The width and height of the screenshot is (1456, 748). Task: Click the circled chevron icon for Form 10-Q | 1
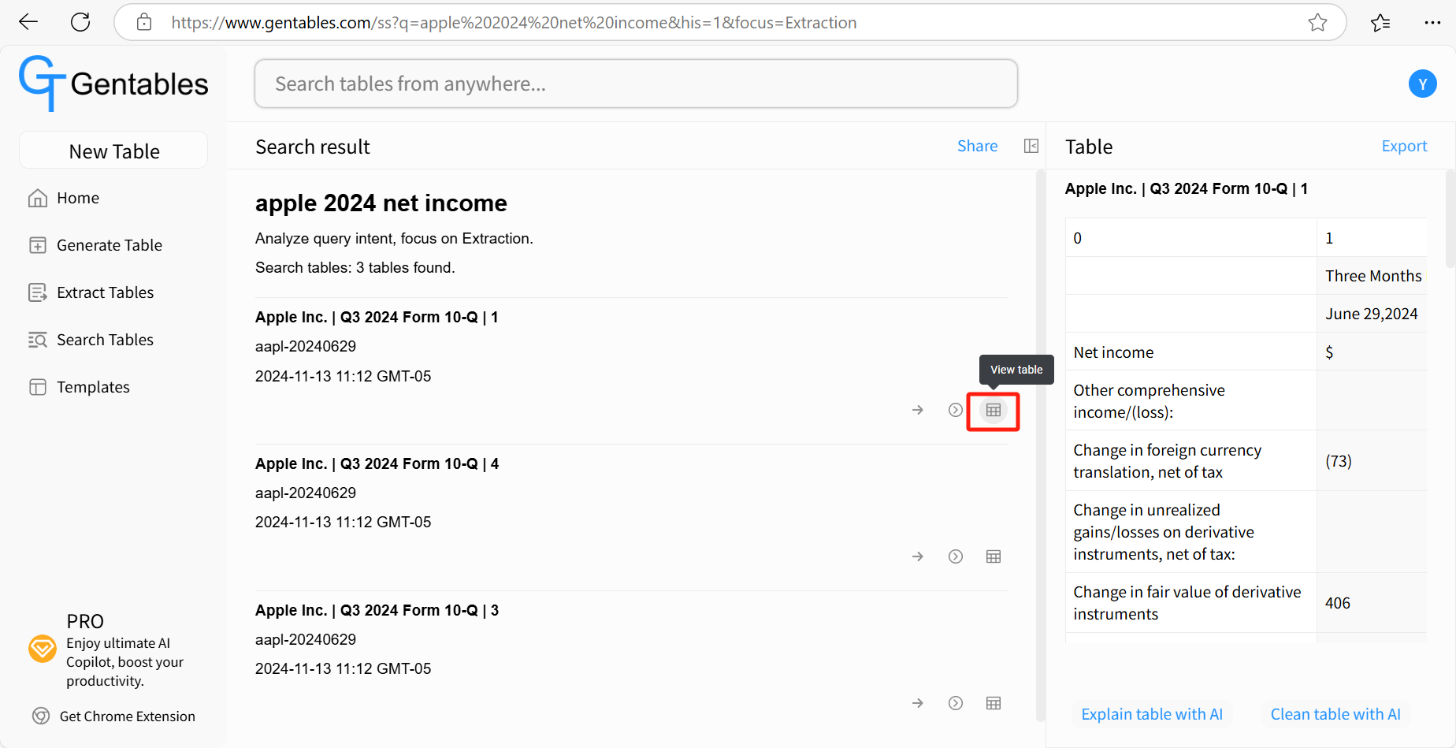[956, 410]
